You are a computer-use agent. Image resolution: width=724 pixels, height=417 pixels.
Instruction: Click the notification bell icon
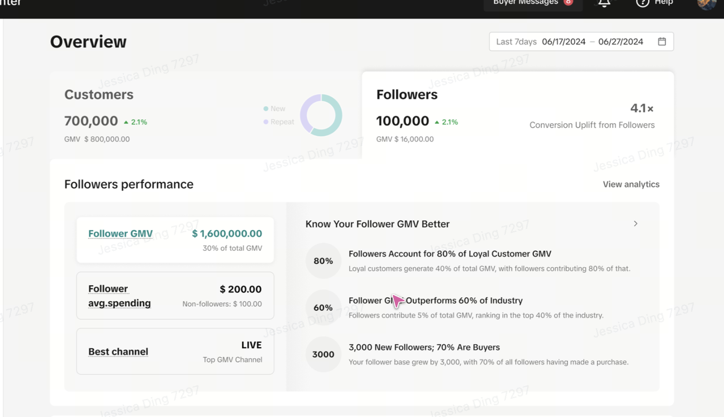604,3
